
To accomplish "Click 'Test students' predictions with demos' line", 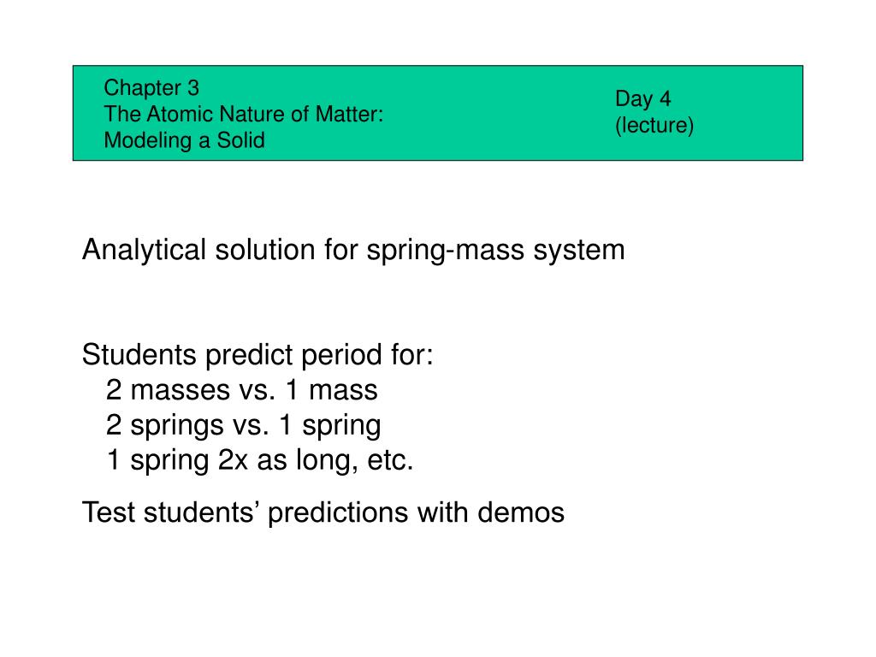I will point(323,513).
